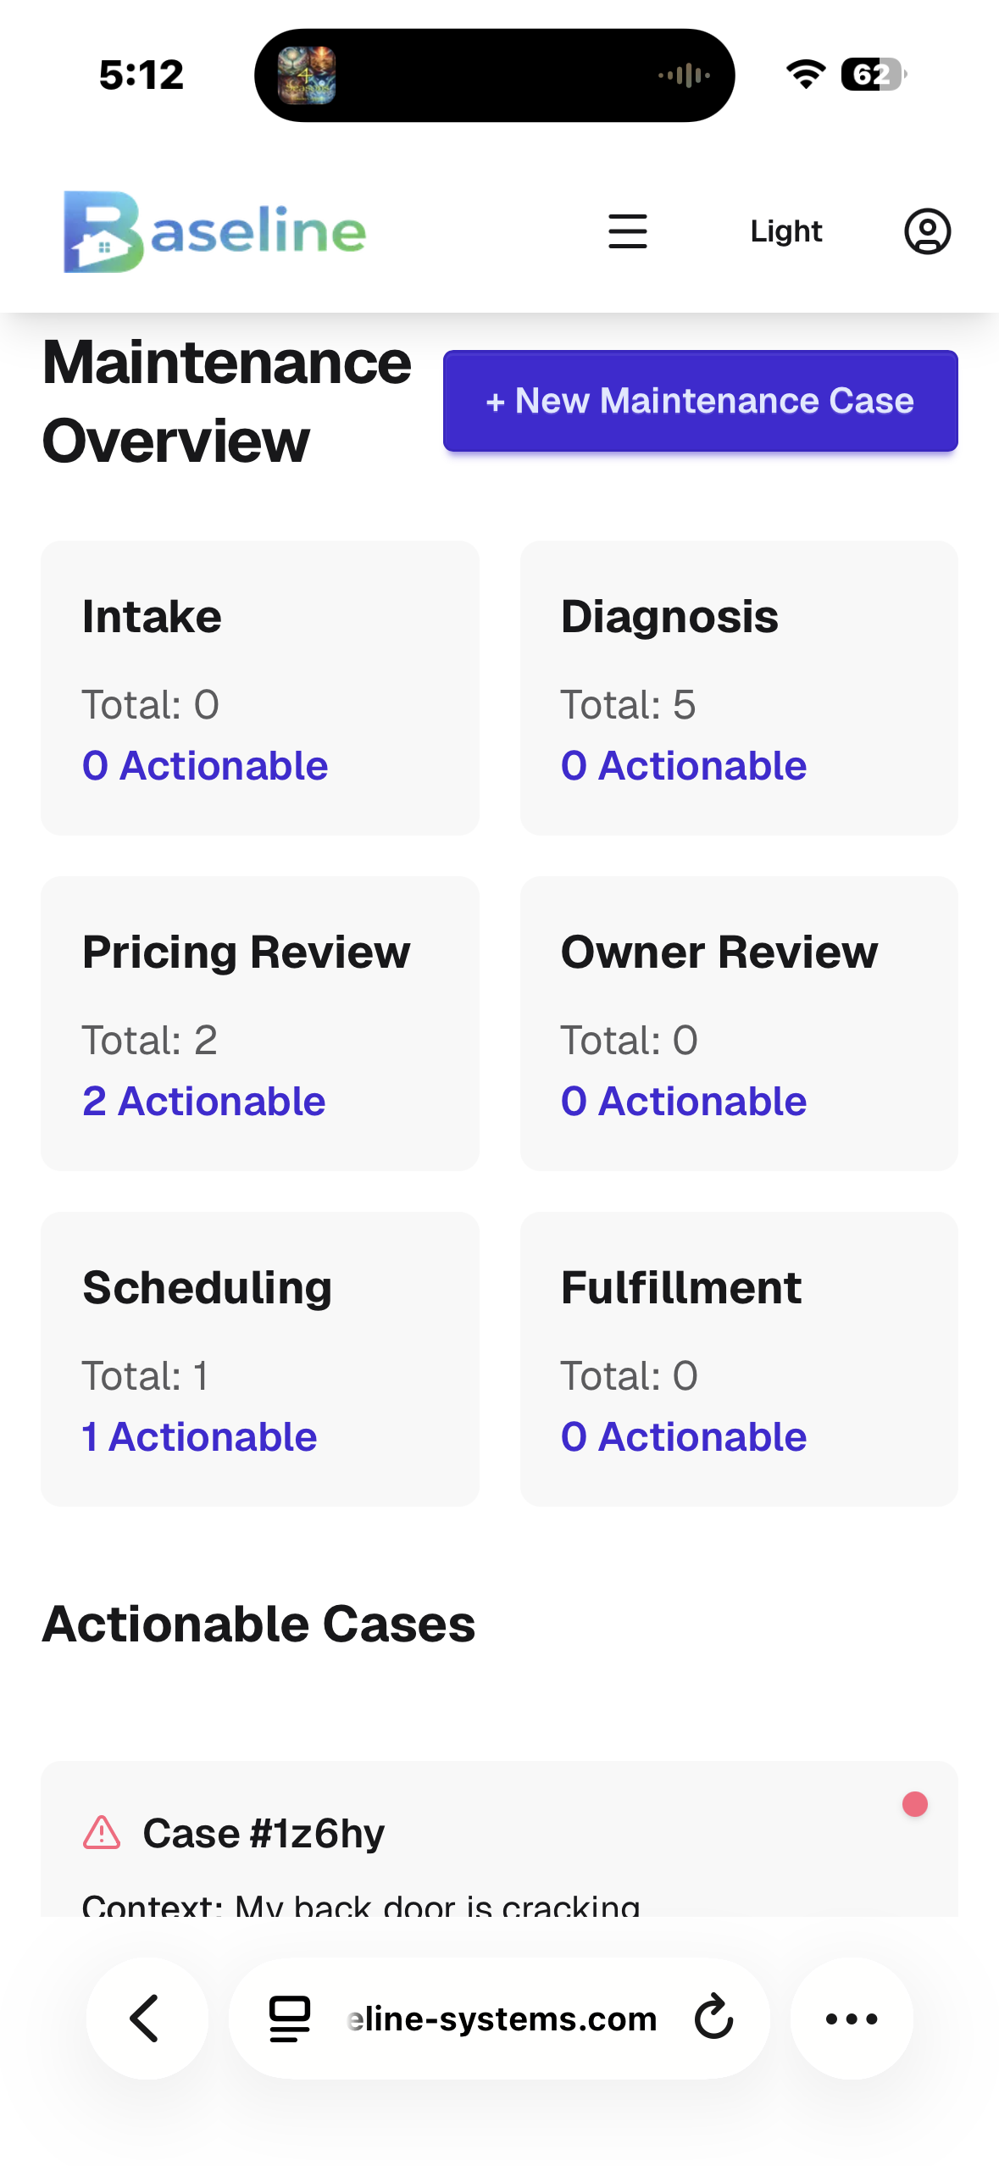Click + New Maintenance Case button
The width and height of the screenshot is (999, 2166).
click(x=700, y=401)
